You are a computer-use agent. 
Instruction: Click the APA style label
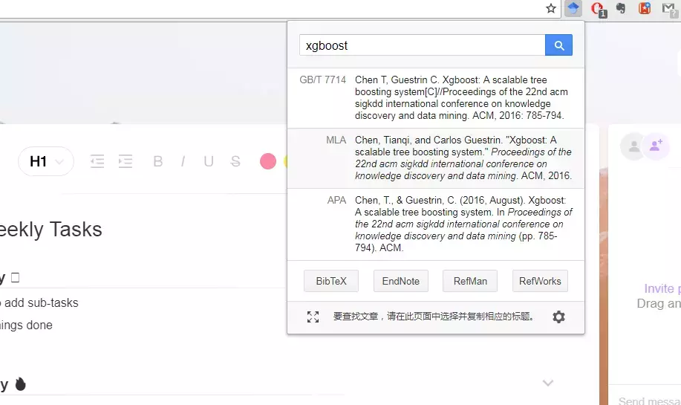[x=336, y=201]
